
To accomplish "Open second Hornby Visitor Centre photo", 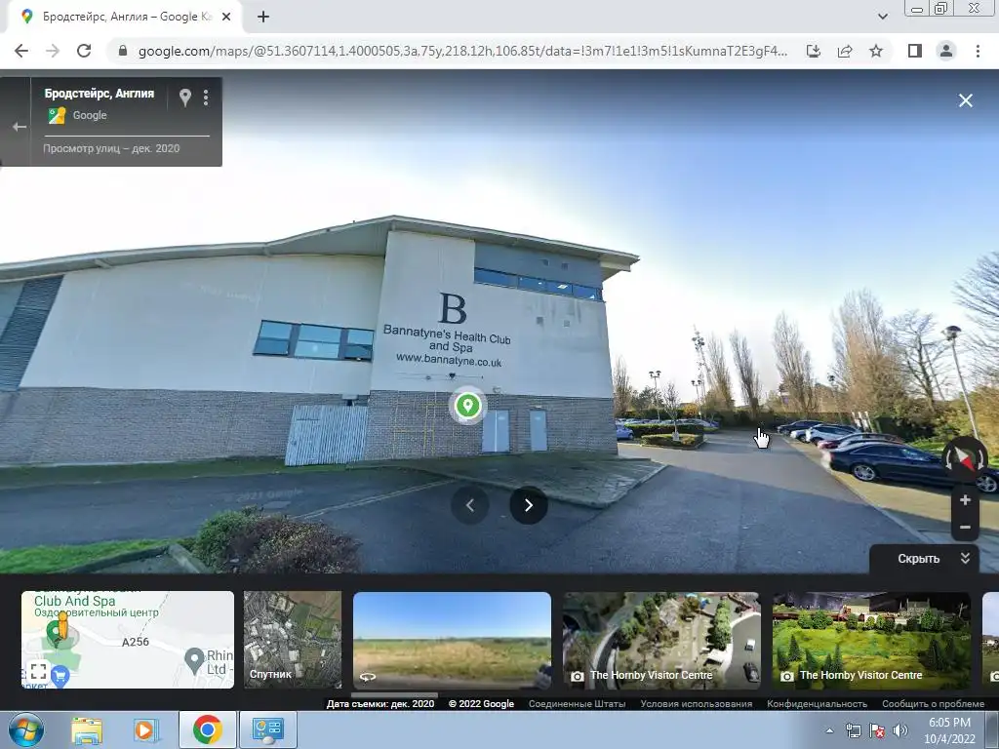I will click(871, 640).
